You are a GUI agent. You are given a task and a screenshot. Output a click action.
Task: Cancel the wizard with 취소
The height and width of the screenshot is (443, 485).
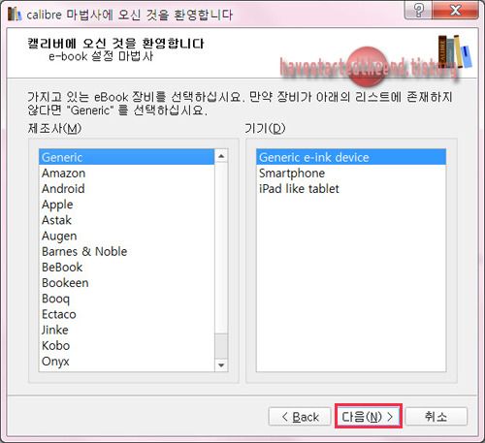pos(436,417)
